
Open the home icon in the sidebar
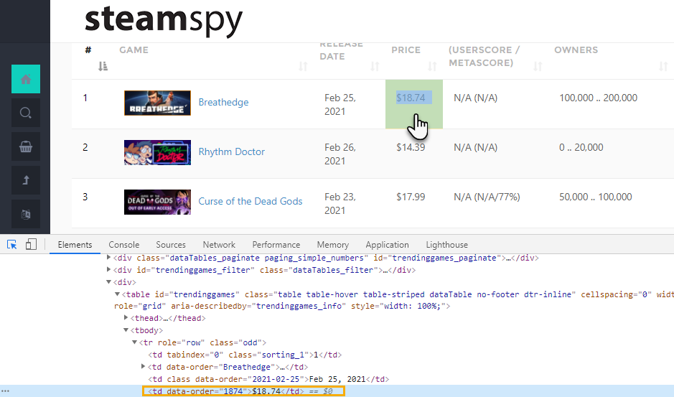pos(26,79)
